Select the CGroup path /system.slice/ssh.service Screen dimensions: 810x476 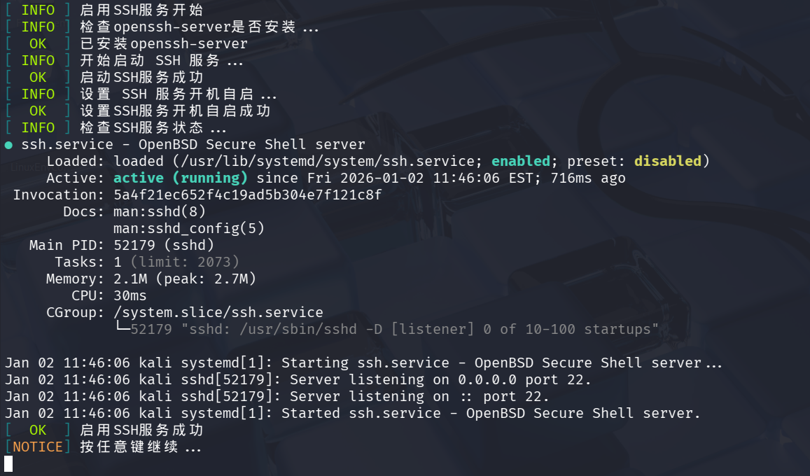[x=218, y=312]
